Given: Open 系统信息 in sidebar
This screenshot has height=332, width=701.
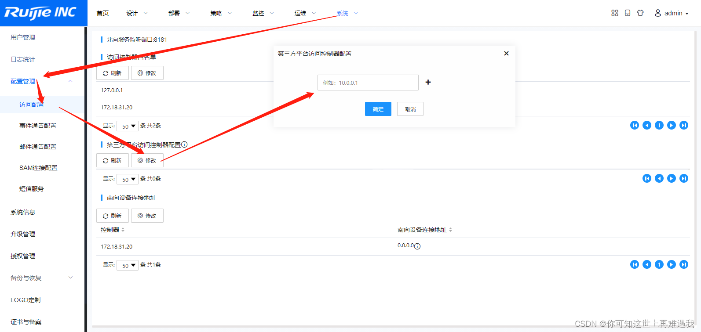Looking at the screenshot, I should [x=23, y=212].
